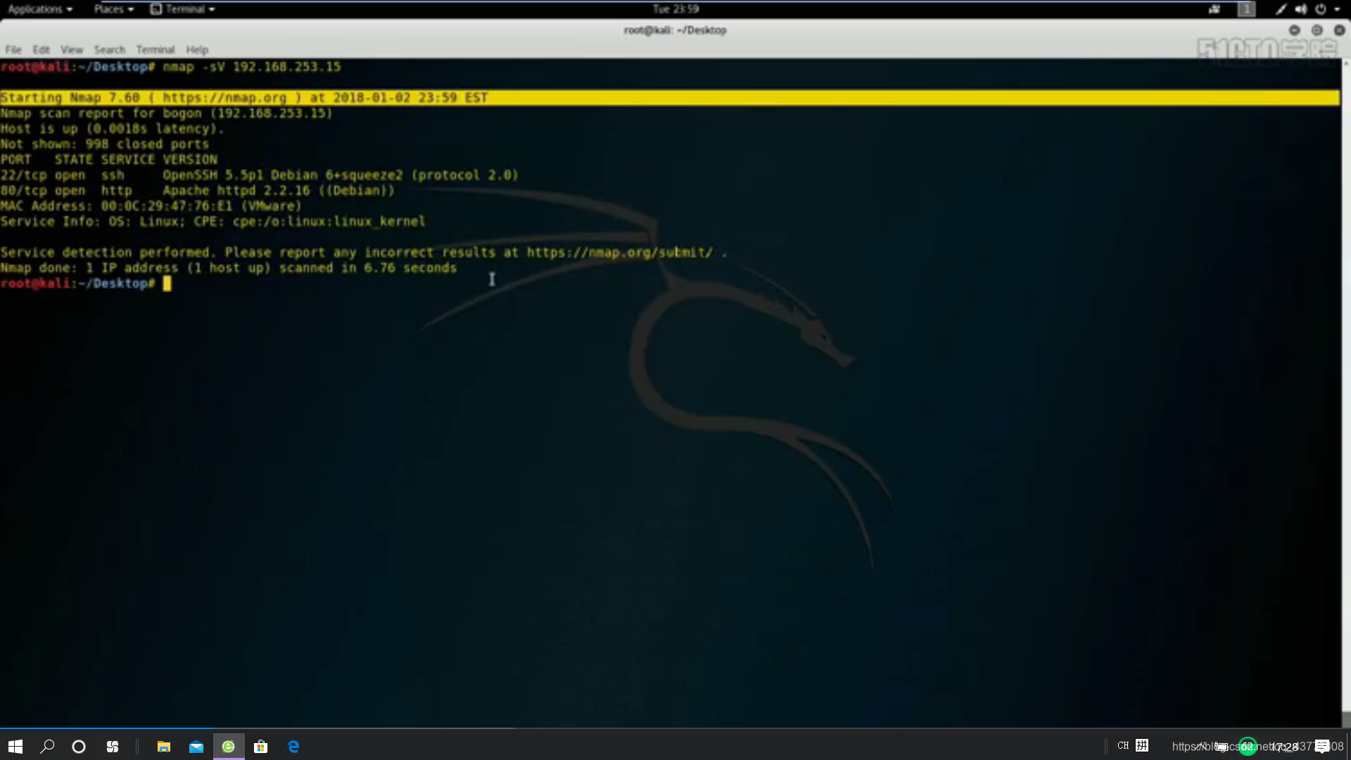Click the MAC Address 00:0C:29:47:76:E1 line
This screenshot has width=1351, height=760.
tap(151, 206)
